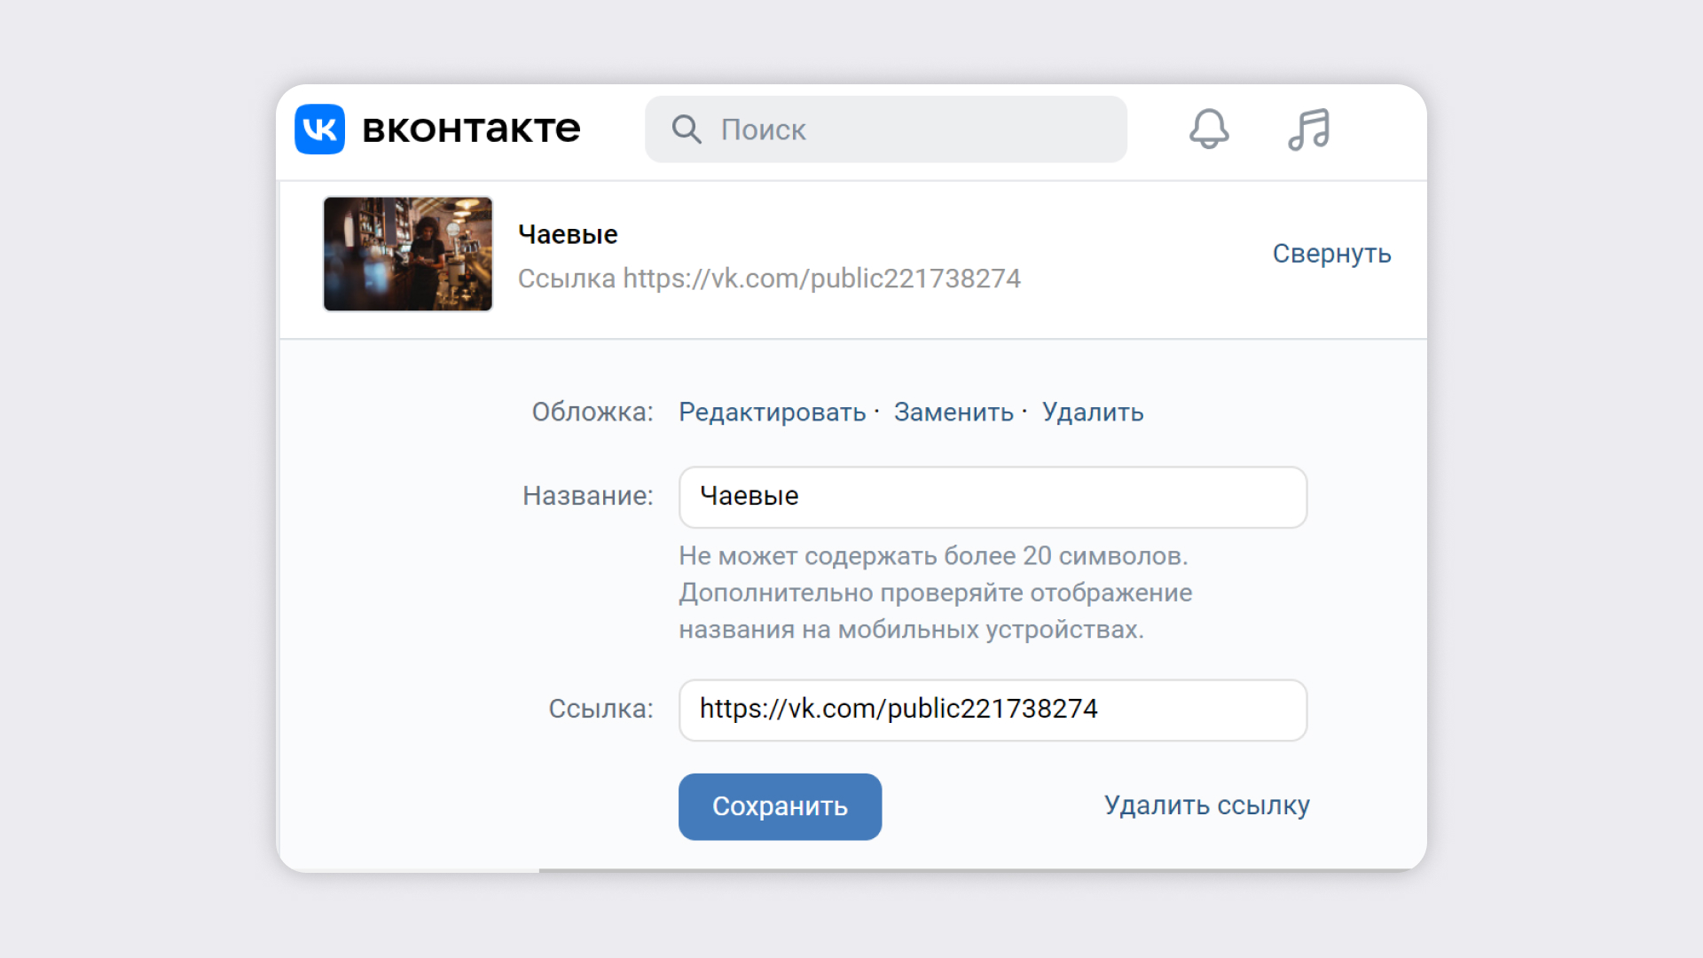Click the header text Ссылка https://vk.com/public221738274
This screenshot has width=1703, height=958.
click(x=769, y=279)
